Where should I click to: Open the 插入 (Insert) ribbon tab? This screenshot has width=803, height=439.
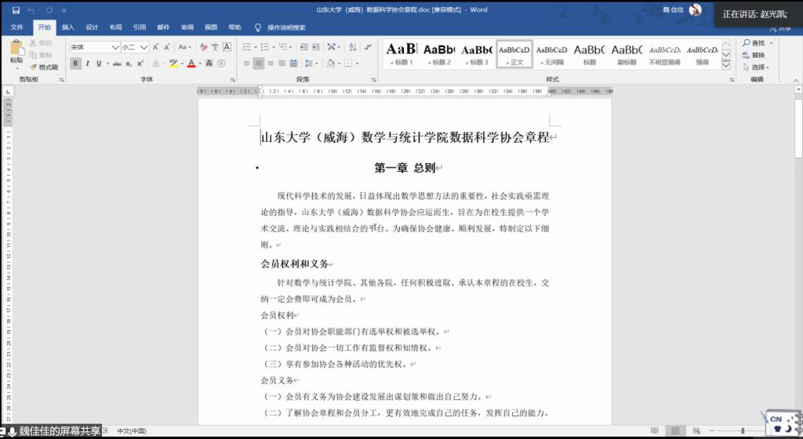click(x=68, y=27)
